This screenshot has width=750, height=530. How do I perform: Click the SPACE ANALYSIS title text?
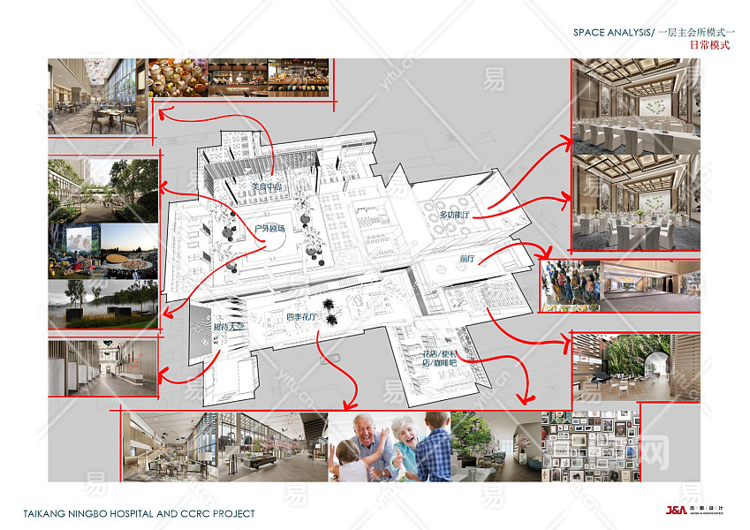point(613,33)
